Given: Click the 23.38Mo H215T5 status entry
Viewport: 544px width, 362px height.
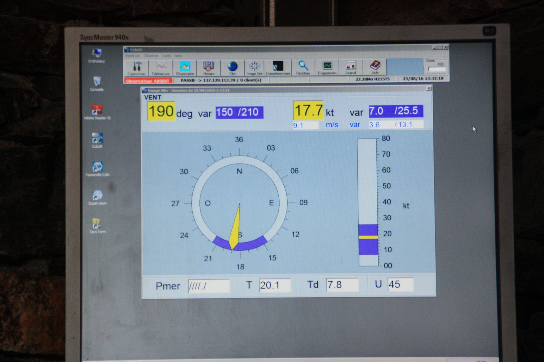Looking at the screenshot, I should point(372,79).
